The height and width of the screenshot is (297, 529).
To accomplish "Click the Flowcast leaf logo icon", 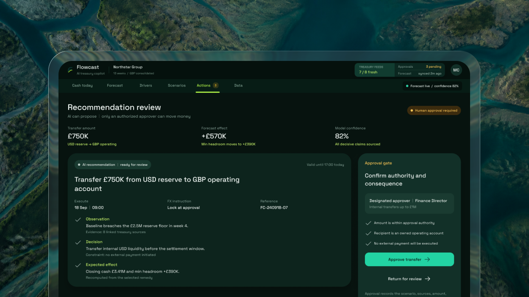I will (70, 70).
